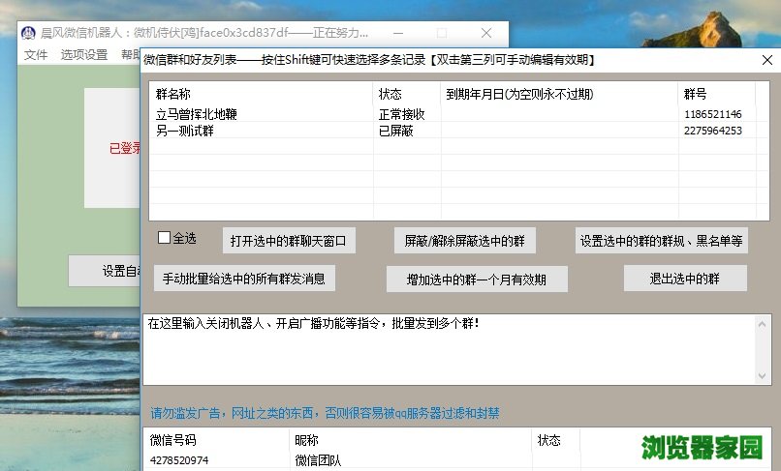
Task: Click 退出选中的群 button
Action: [684, 279]
